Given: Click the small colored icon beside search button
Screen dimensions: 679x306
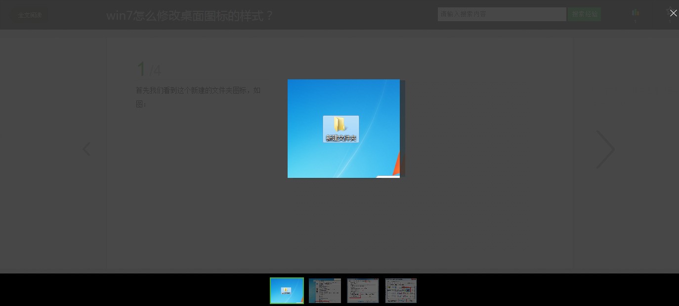Looking at the screenshot, I should click(x=636, y=13).
